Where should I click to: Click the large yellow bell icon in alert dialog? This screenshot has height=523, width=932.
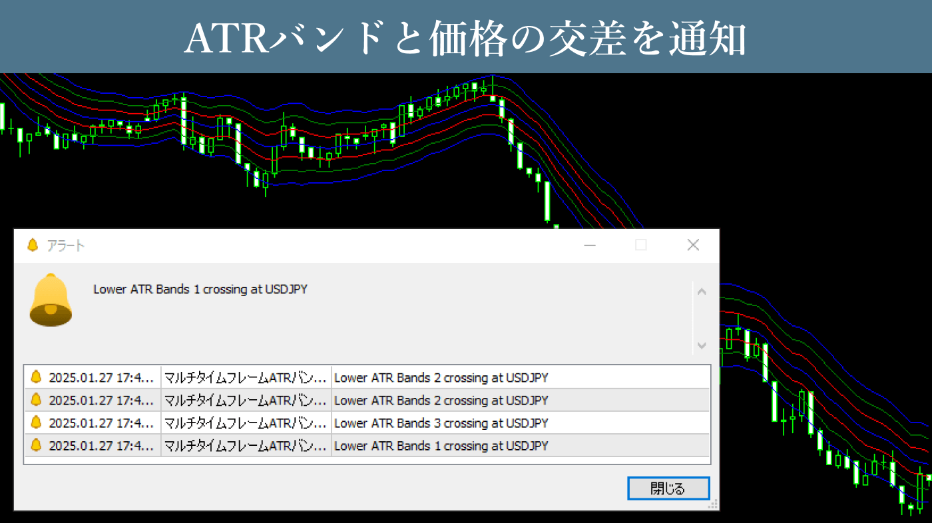pos(51,300)
